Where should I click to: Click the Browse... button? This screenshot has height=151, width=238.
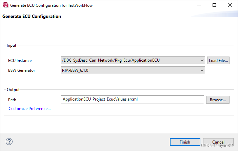click(x=218, y=100)
